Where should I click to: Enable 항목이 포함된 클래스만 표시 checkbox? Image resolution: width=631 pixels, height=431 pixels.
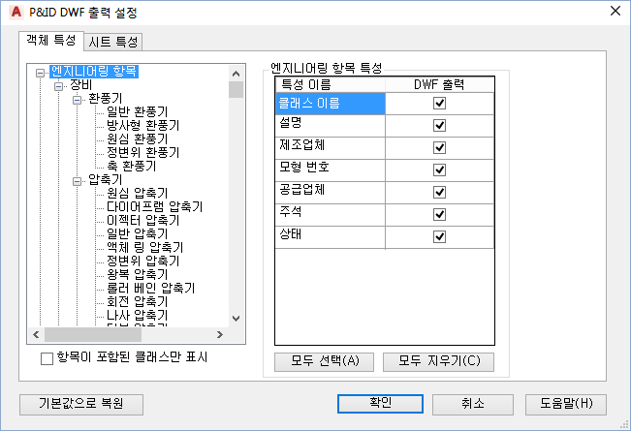coord(47,358)
